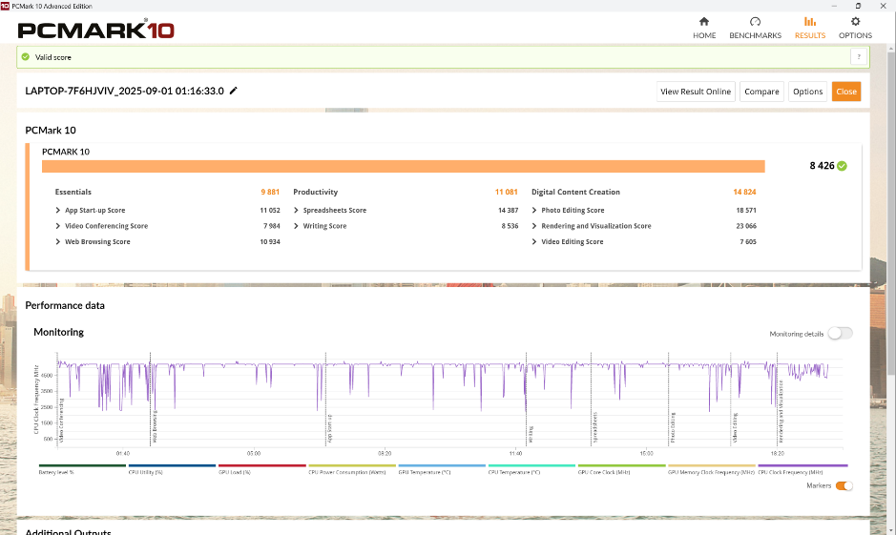This screenshot has width=896, height=535.
Task: Click the Spreadsheets value 14 387
Action: pyautogui.click(x=508, y=210)
